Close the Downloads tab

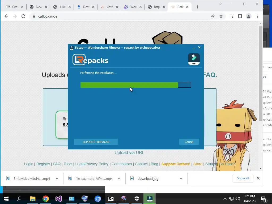(x=93, y=7)
